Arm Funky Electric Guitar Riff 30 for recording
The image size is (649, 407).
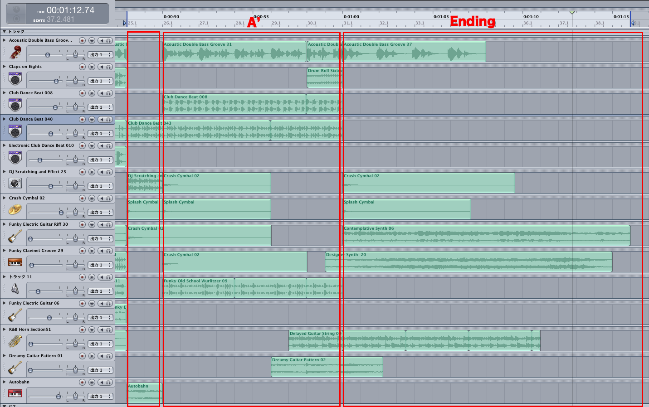point(82,225)
